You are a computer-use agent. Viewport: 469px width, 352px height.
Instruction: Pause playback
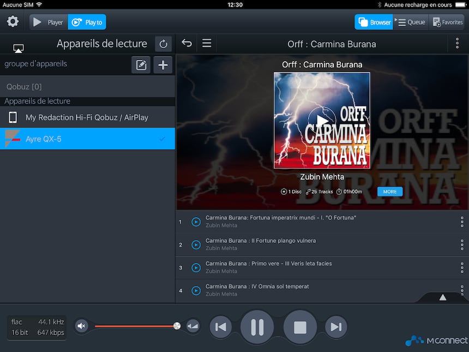pos(257,327)
